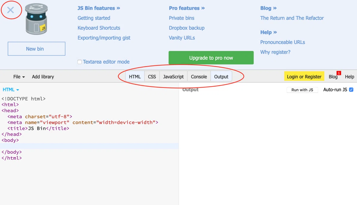Open the JS Bin features heading link

click(99, 8)
